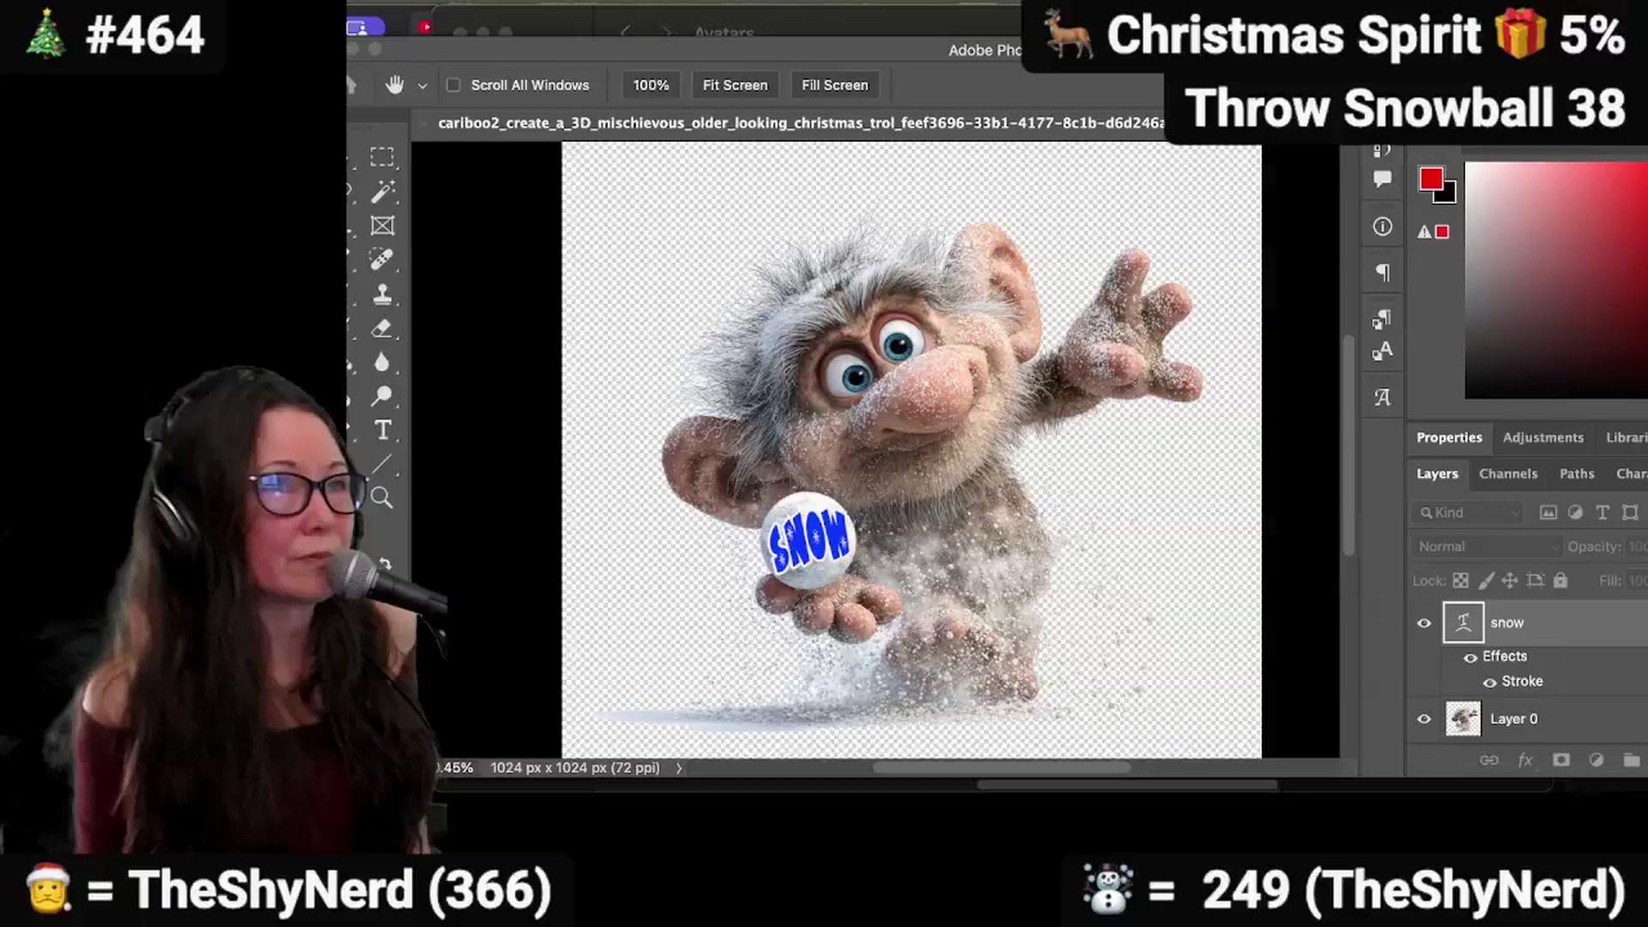This screenshot has width=1648, height=927.
Task: Click the out-of-gamut warning triangle icon
Action: 1424,232
